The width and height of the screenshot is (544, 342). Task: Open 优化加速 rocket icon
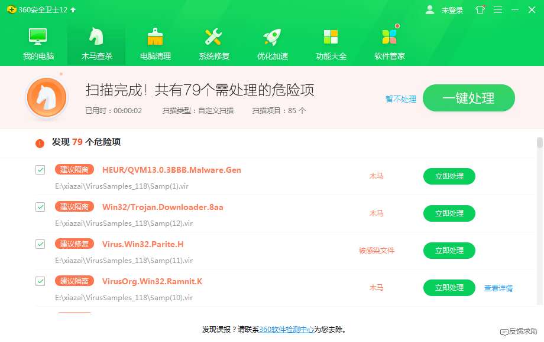[x=273, y=37]
